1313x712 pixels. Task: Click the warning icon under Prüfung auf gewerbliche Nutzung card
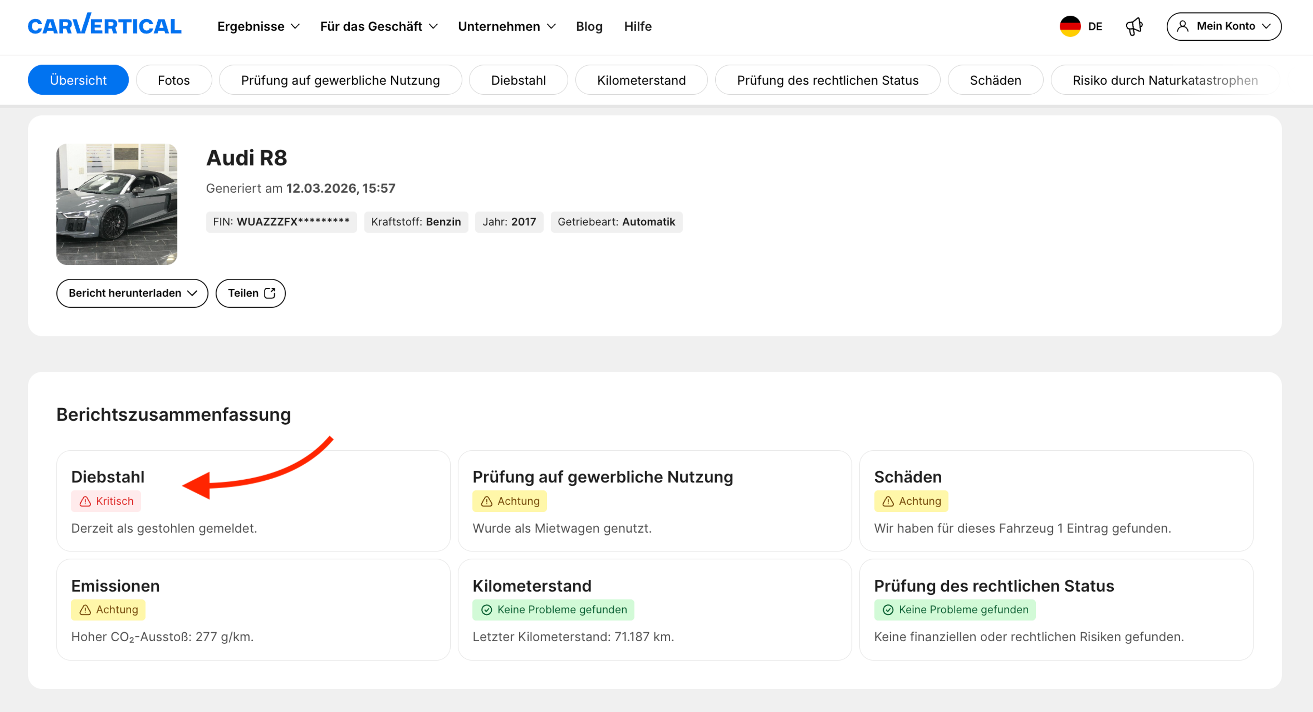[486, 501]
